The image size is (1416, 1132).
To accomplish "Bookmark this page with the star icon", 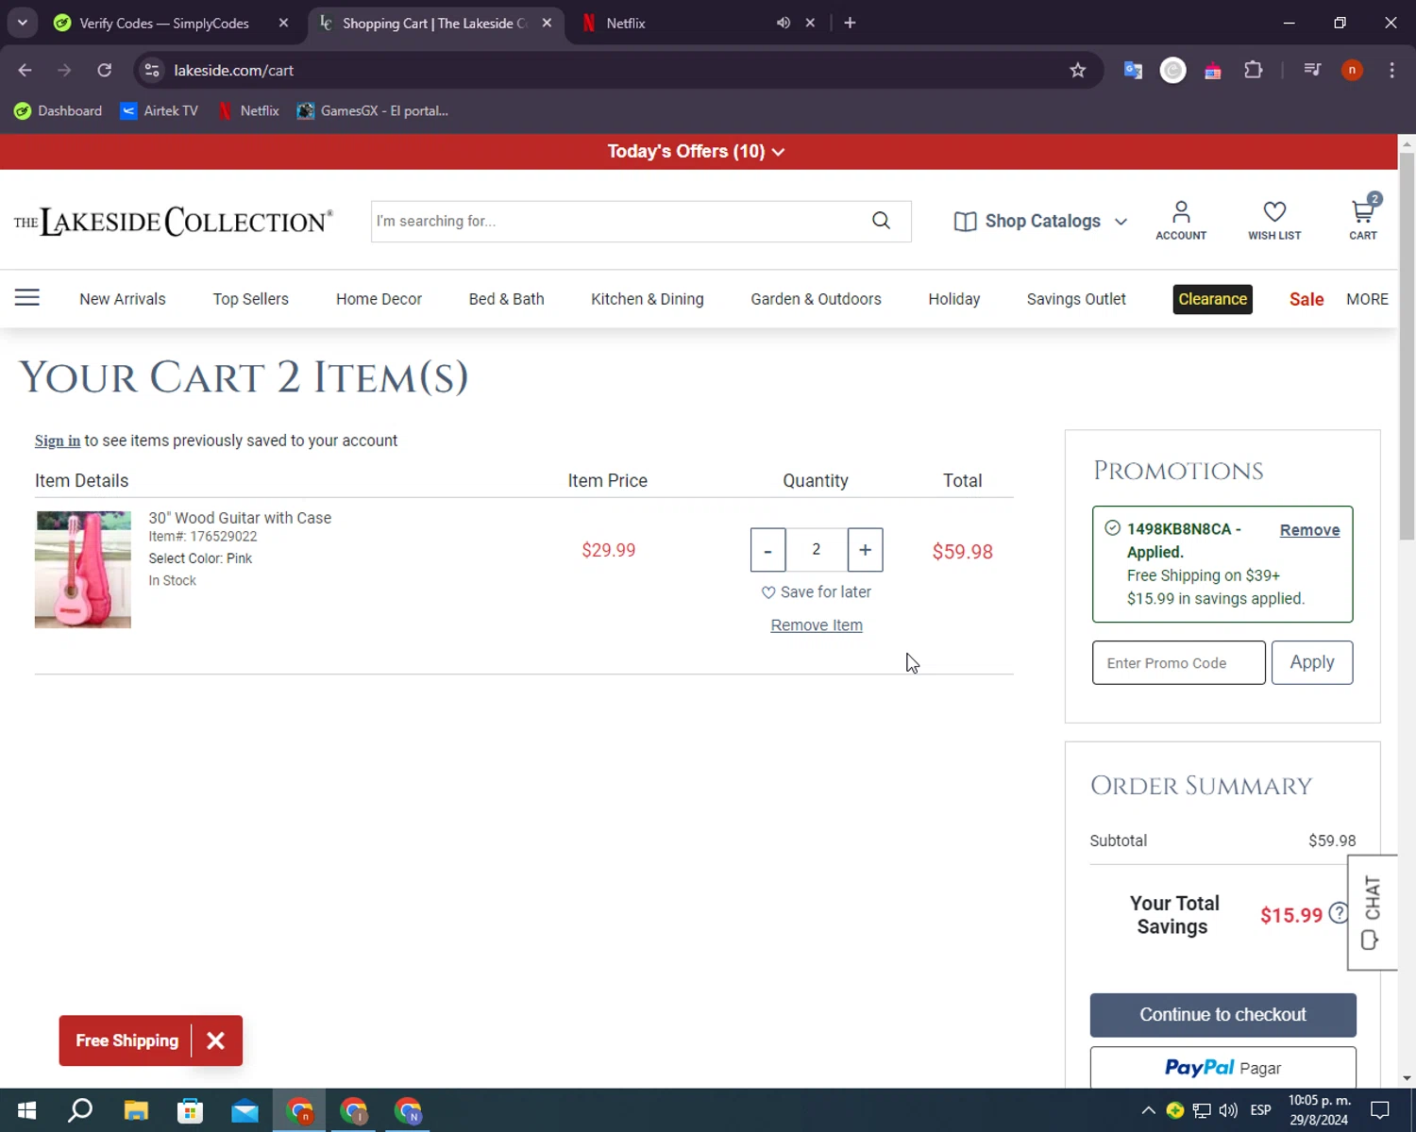I will click(1077, 70).
